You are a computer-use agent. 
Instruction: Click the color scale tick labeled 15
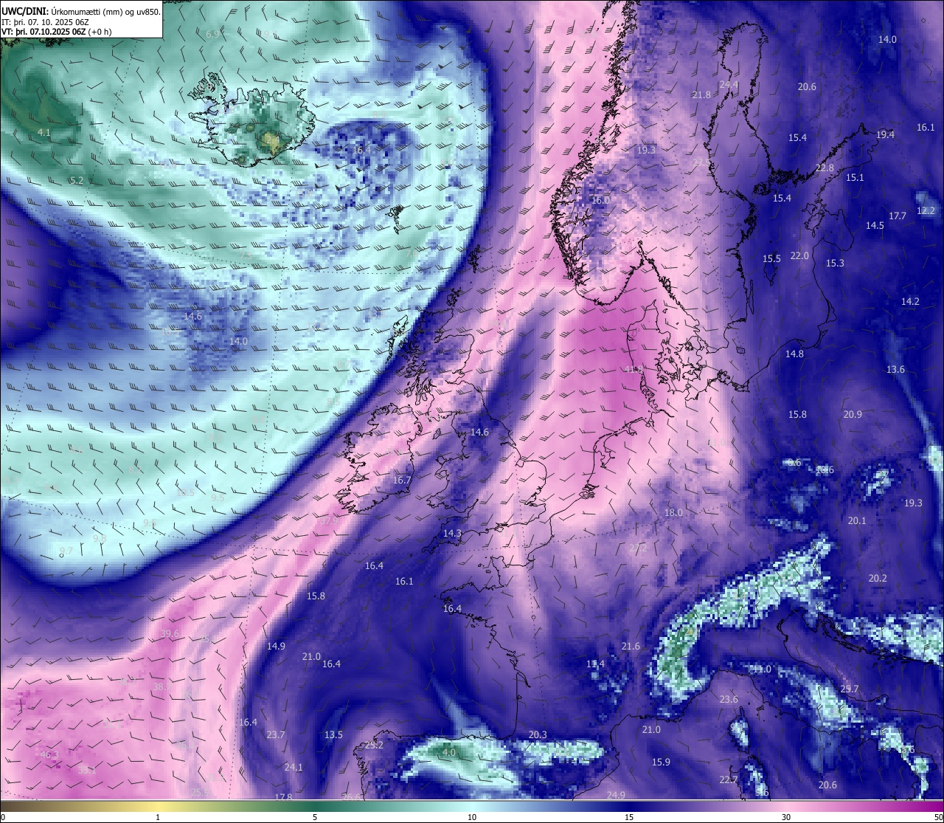pos(629,817)
